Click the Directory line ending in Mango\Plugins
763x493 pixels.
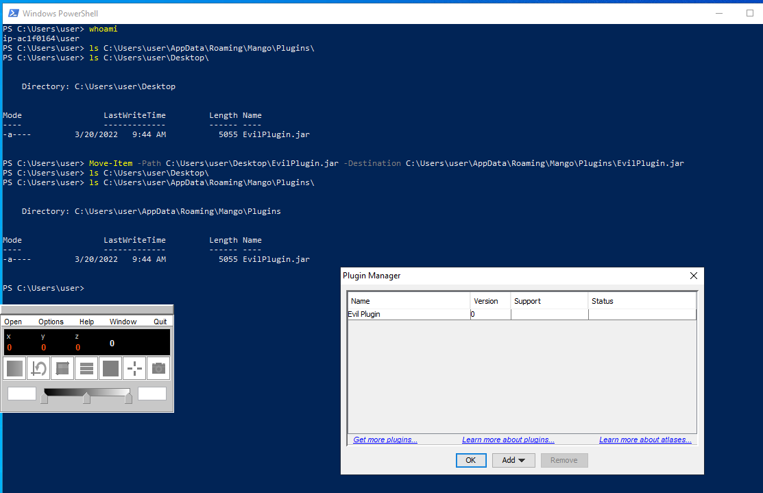pos(152,211)
